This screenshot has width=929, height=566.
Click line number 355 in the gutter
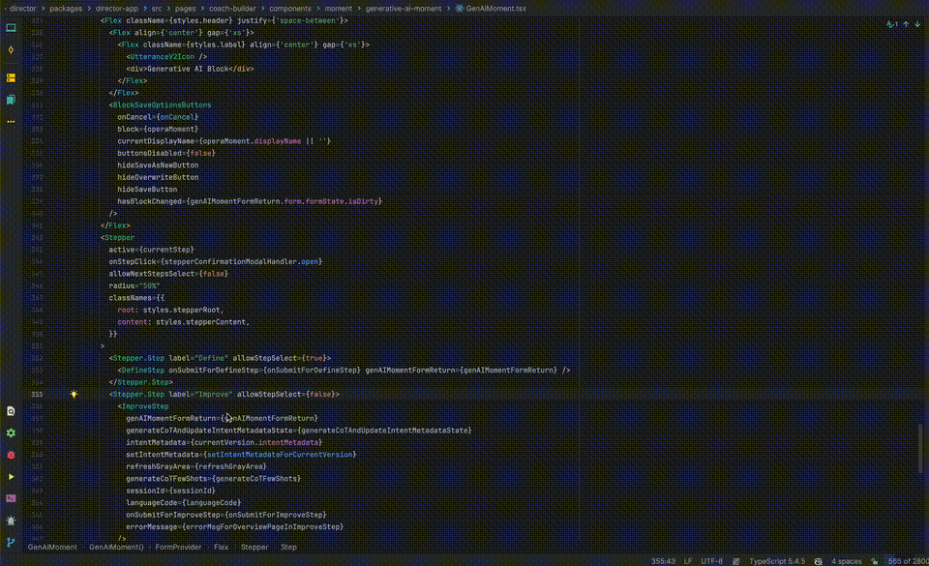[x=36, y=394]
